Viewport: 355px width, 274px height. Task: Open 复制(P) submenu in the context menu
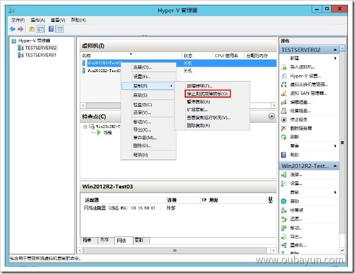pyautogui.click(x=148, y=86)
